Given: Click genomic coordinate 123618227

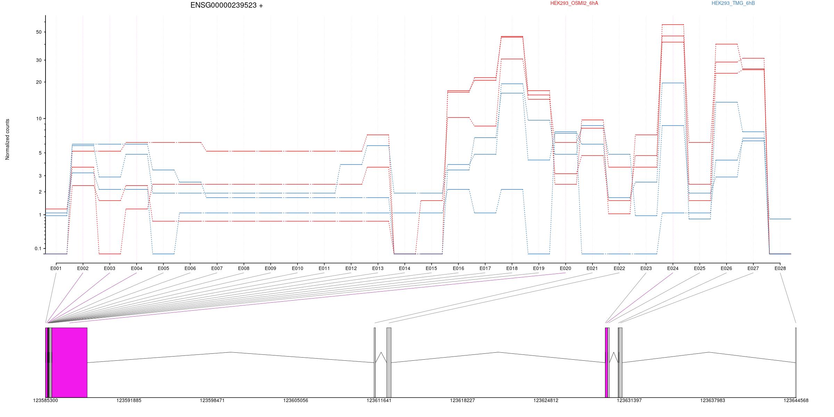Looking at the screenshot, I should pyautogui.click(x=463, y=400).
